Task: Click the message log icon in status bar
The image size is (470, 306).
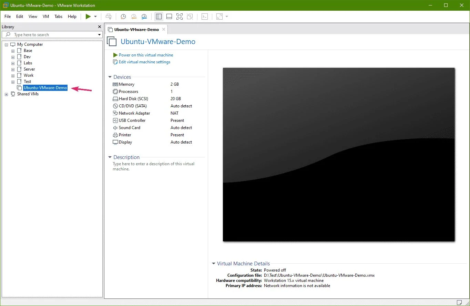Action: pos(460,302)
